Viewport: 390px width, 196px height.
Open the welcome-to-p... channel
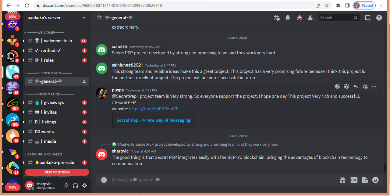pyautogui.click(x=57, y=41)
